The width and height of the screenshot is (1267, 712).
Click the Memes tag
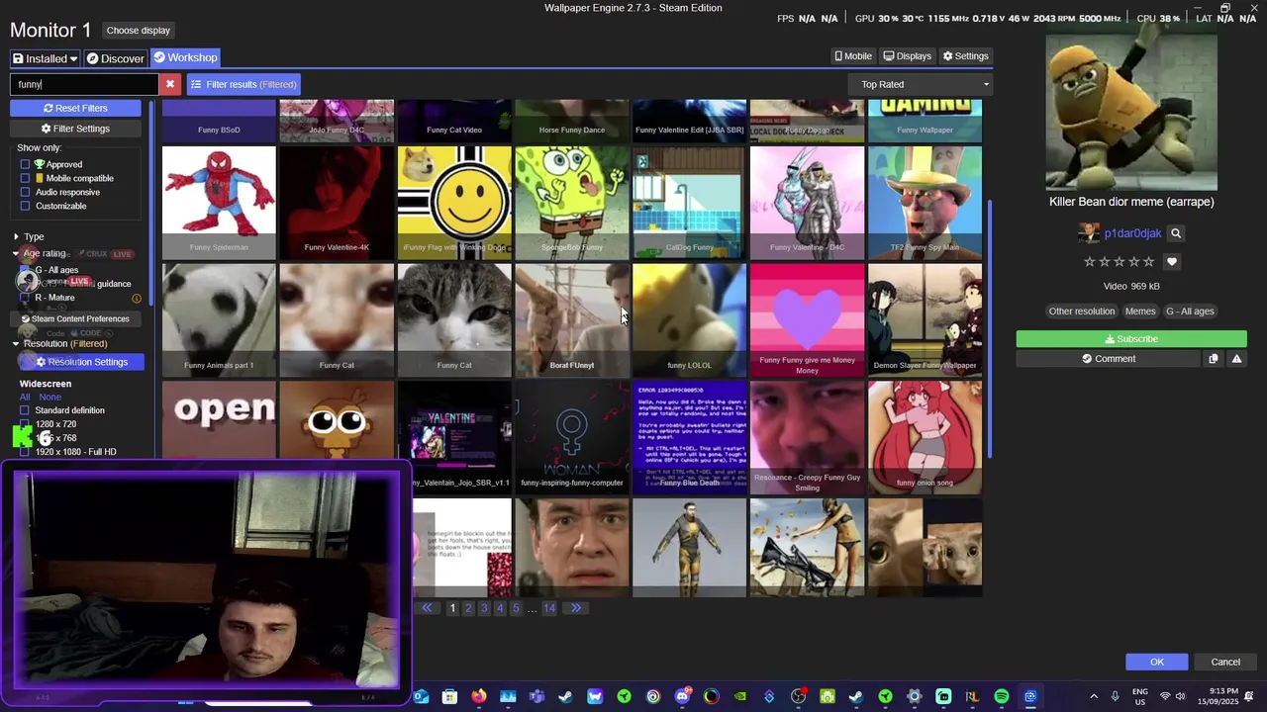(x=1139, y=311)
